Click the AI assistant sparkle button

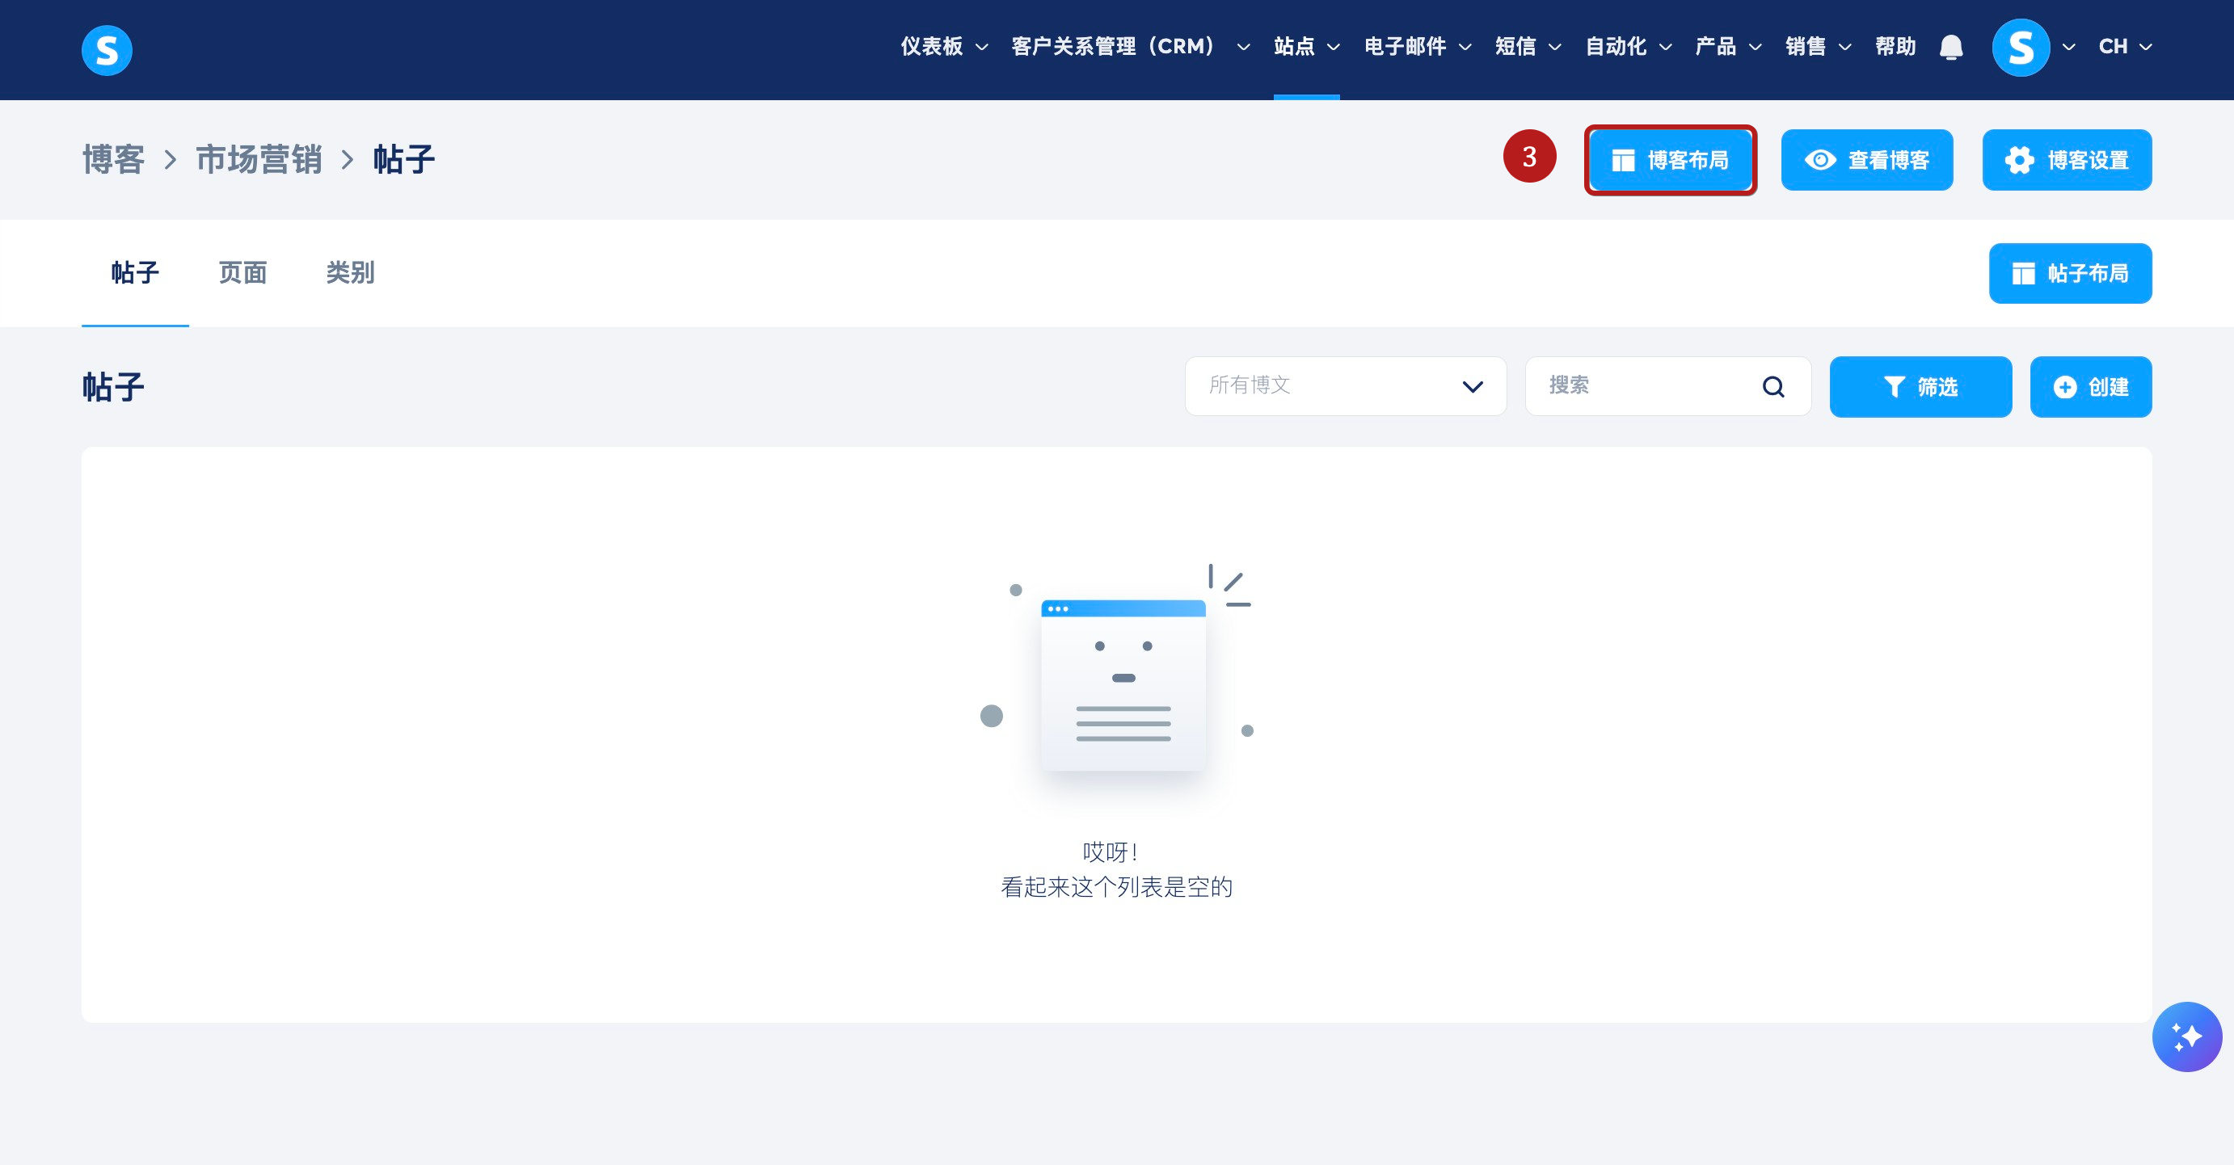coord(2186,1036)
